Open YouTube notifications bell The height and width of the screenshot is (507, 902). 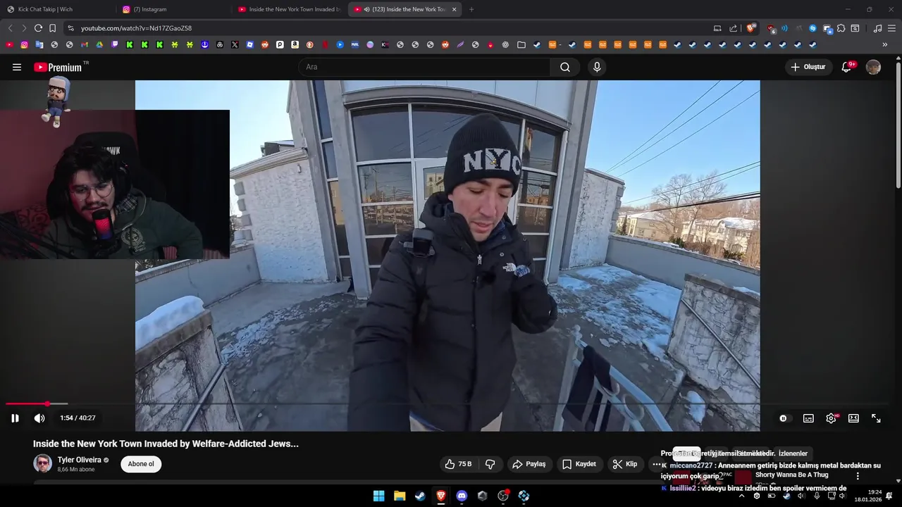point(847,67)
